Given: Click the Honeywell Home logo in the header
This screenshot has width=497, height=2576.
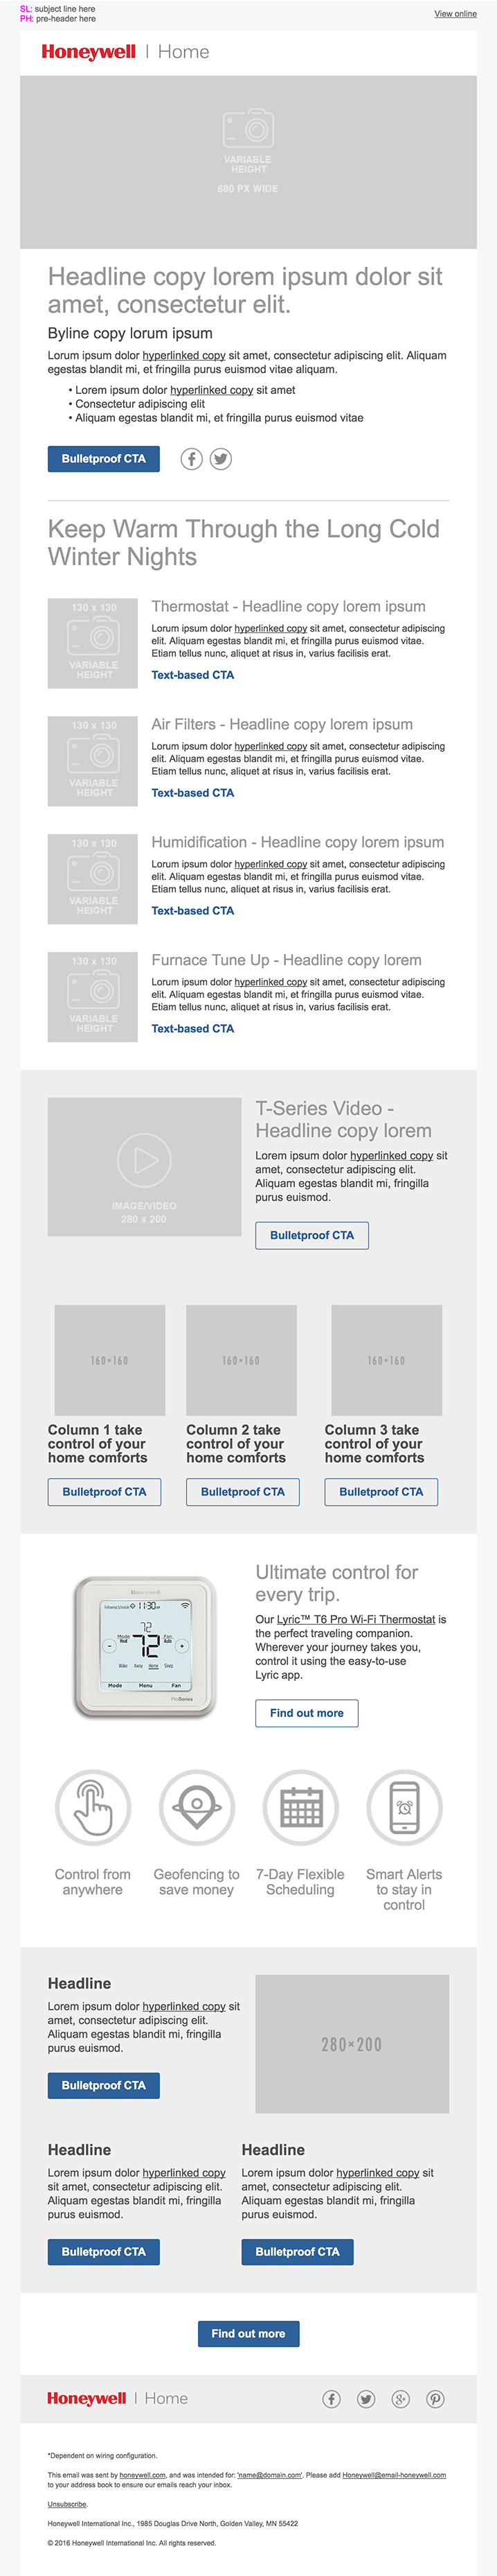Looking at the screenshot, I should tap(125, 52).
